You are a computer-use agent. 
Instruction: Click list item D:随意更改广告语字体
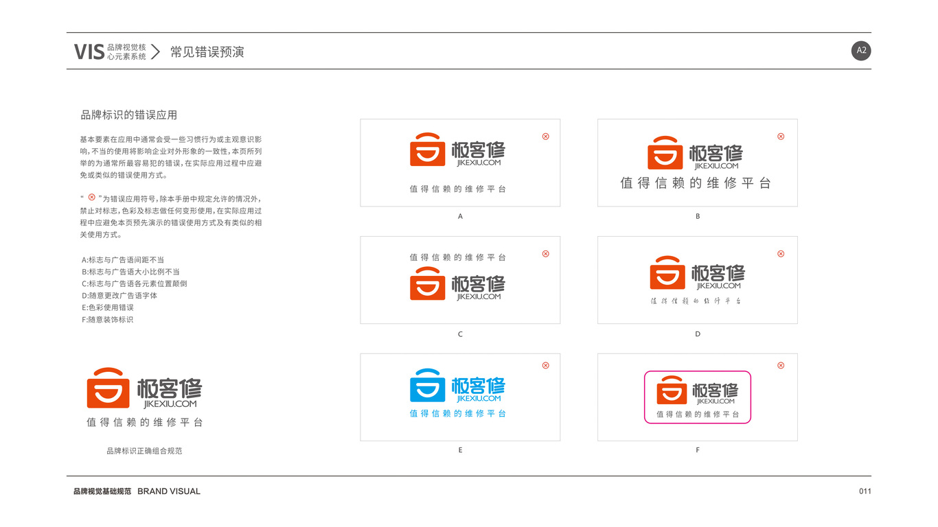[119, 296]
